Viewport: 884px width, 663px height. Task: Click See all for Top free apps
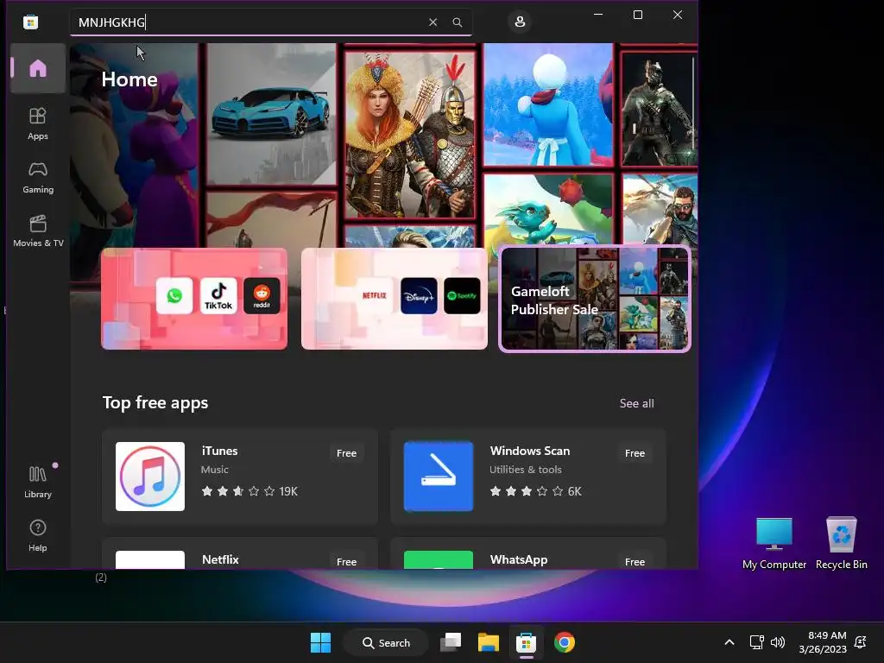(636, 403)
